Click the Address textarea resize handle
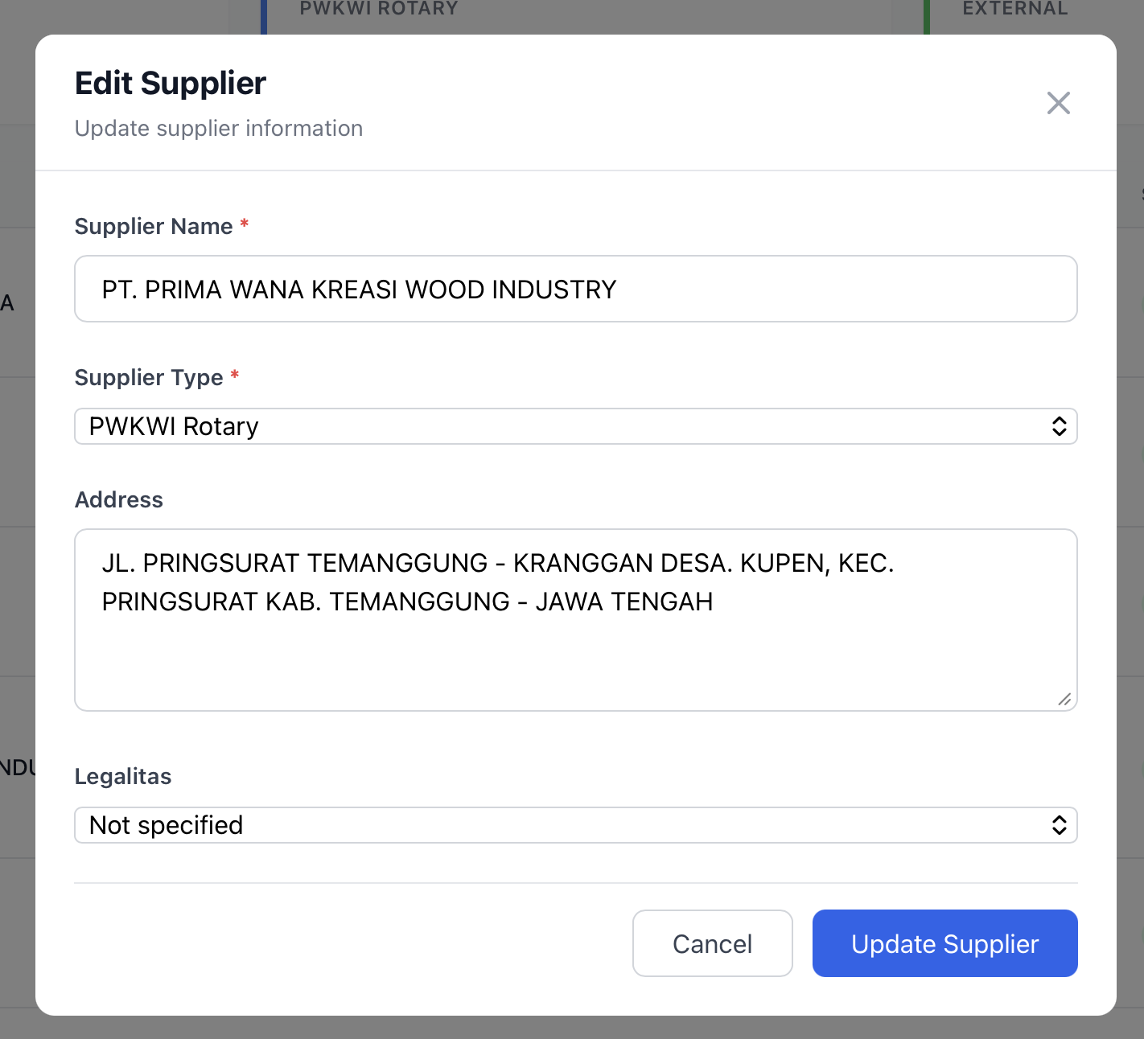 (x=1064, y=700)
